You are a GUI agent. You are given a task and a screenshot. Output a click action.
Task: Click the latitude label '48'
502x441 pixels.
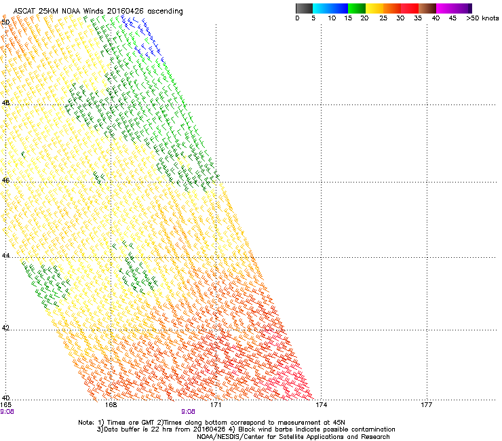pyautogui.click(x=5, y=103)
